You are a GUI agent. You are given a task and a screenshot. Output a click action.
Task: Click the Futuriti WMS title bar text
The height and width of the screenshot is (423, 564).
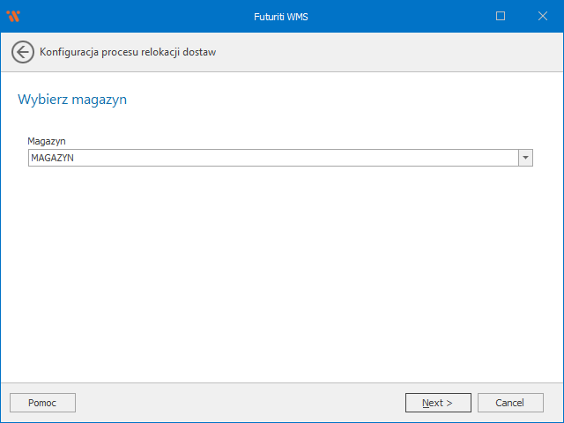(282, 16)
